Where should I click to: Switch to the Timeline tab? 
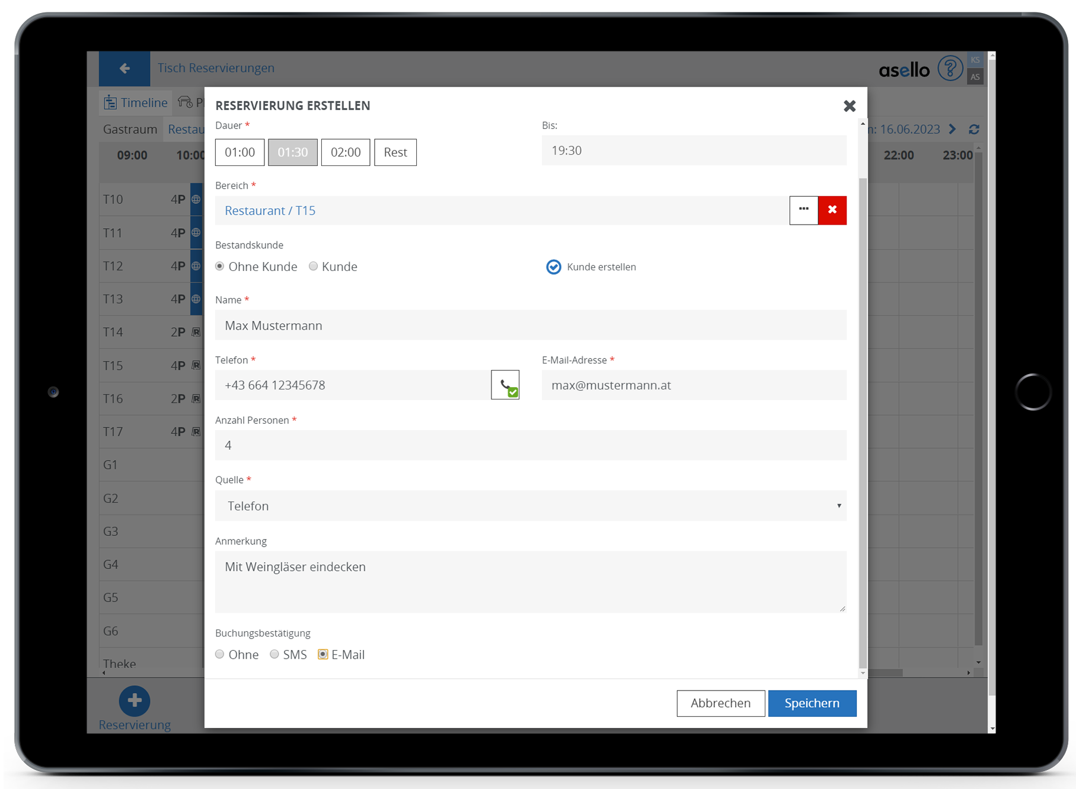[136, 103]
